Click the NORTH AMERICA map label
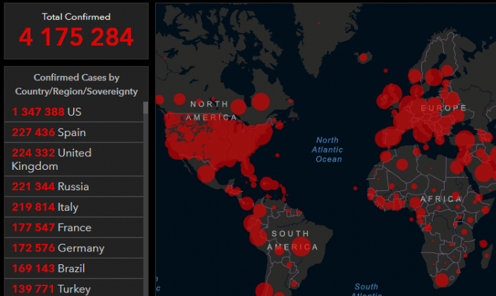 coord(211,111)
